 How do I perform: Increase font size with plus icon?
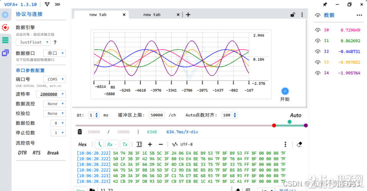pyautogui.click(x=150, y=144)
